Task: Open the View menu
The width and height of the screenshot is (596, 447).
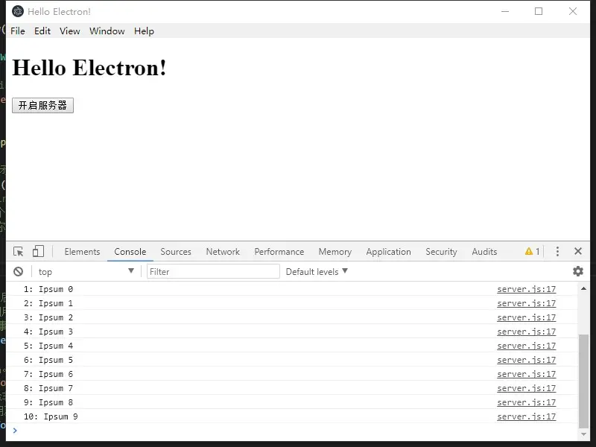Action: [69, 31]
